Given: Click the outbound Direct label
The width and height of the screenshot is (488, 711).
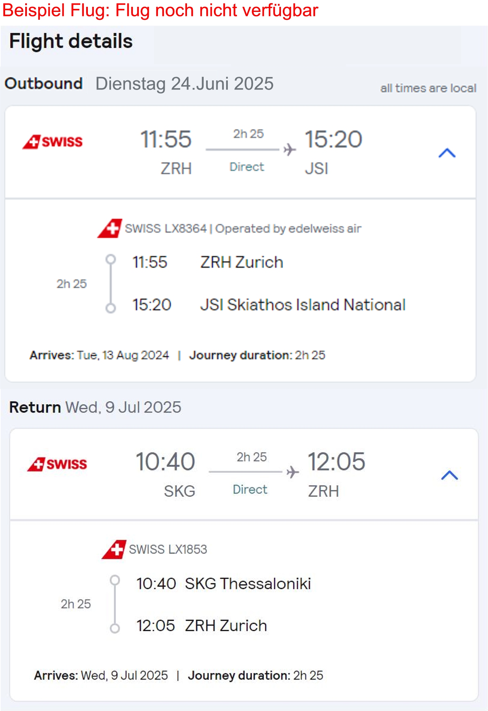Looking at the screenshot, I should click(x=247, y=167).
